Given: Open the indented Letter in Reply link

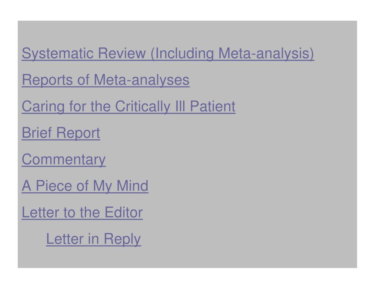Looking at the screenshot, I should (x=94, y=239).
